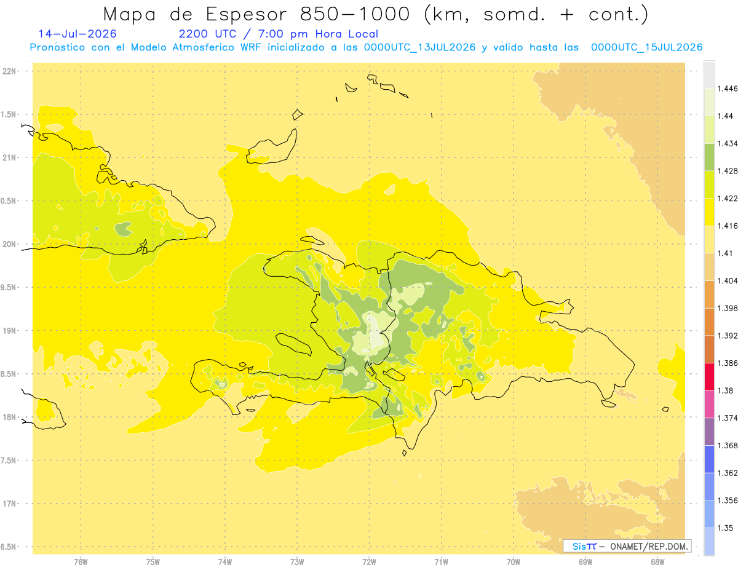Select the 75W longitude axis label
Image resolution: width=738 pixels, height=570 pixels.
coord(153,562)
